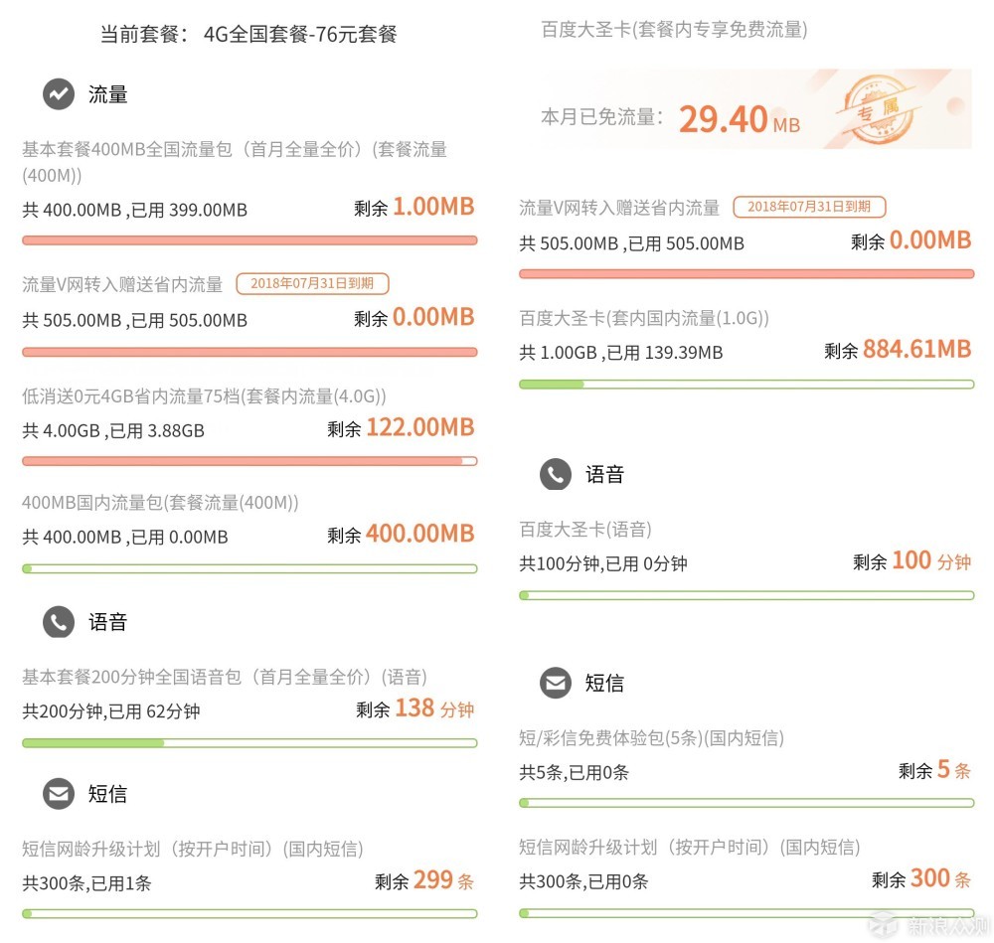Image resolution: width=994 pixels, height=943 pixels.
Task: Click the 剩余 884.61MB remaining value
Action: tap(898, 349)
